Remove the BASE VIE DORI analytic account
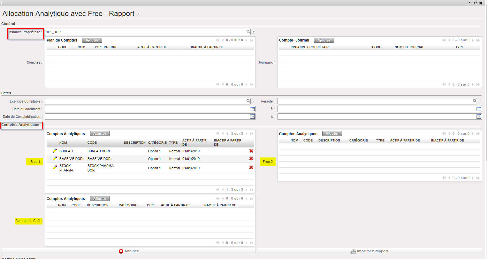 point(251,159)
